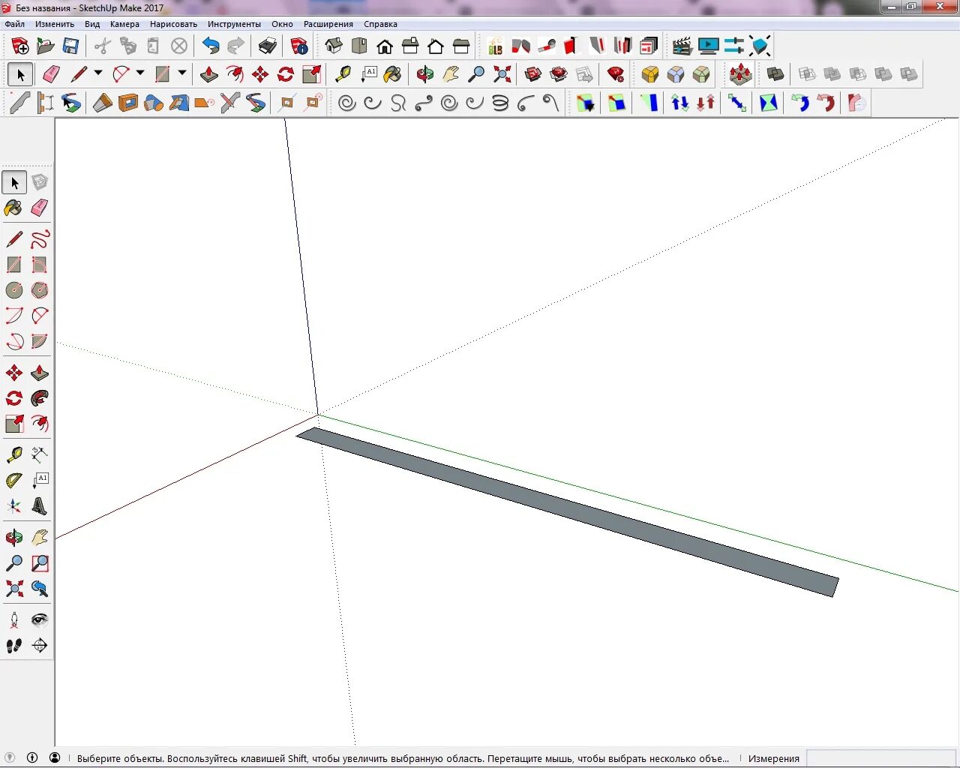Select the Scale tool in the horizontal toolbar

tap(311, 74)
